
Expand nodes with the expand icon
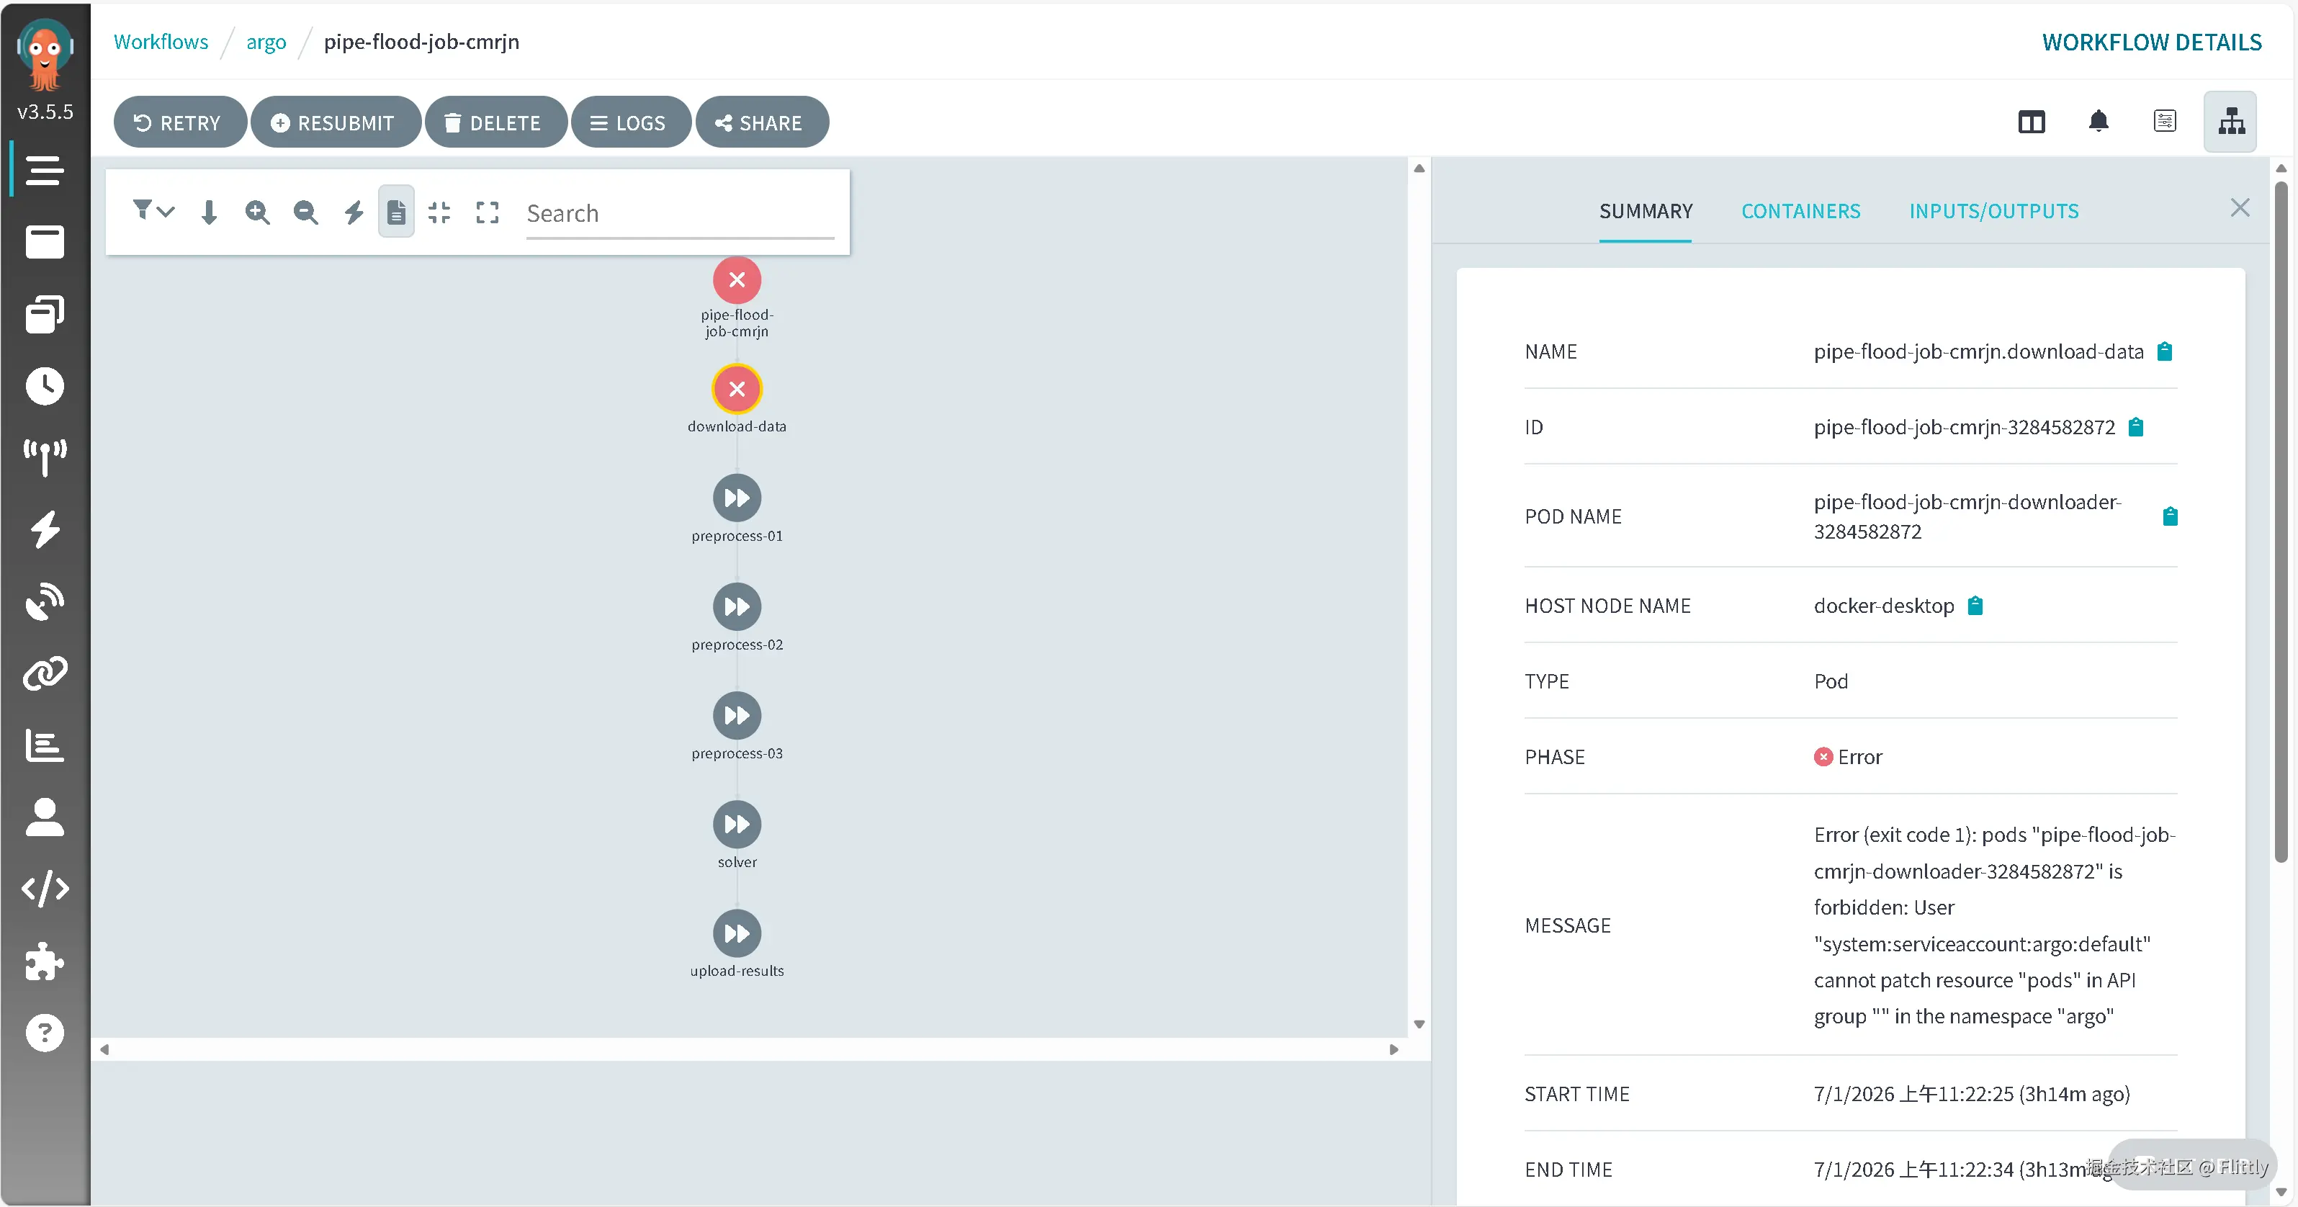487,212
